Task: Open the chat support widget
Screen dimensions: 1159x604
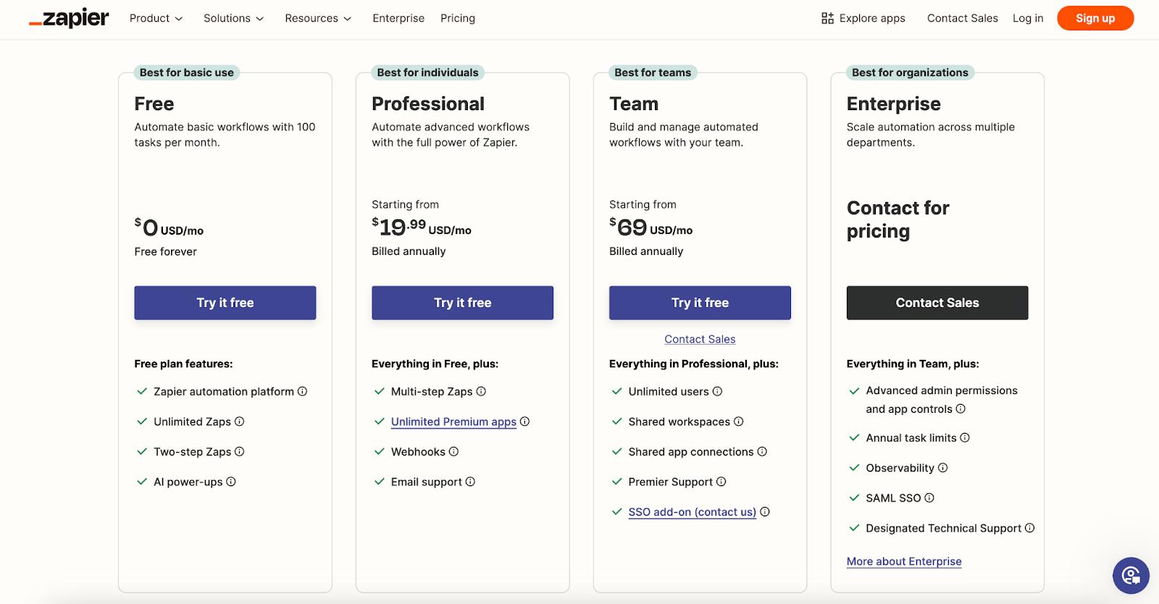Action: tap(1130, 575)
